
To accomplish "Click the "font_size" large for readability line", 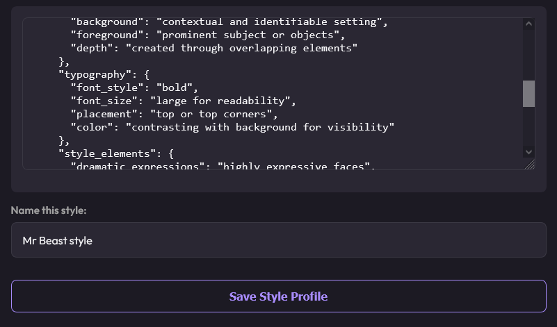I will click(x=184, y=101).
